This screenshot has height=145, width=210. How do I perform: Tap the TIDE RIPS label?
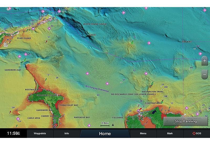[x=187, y=42]
